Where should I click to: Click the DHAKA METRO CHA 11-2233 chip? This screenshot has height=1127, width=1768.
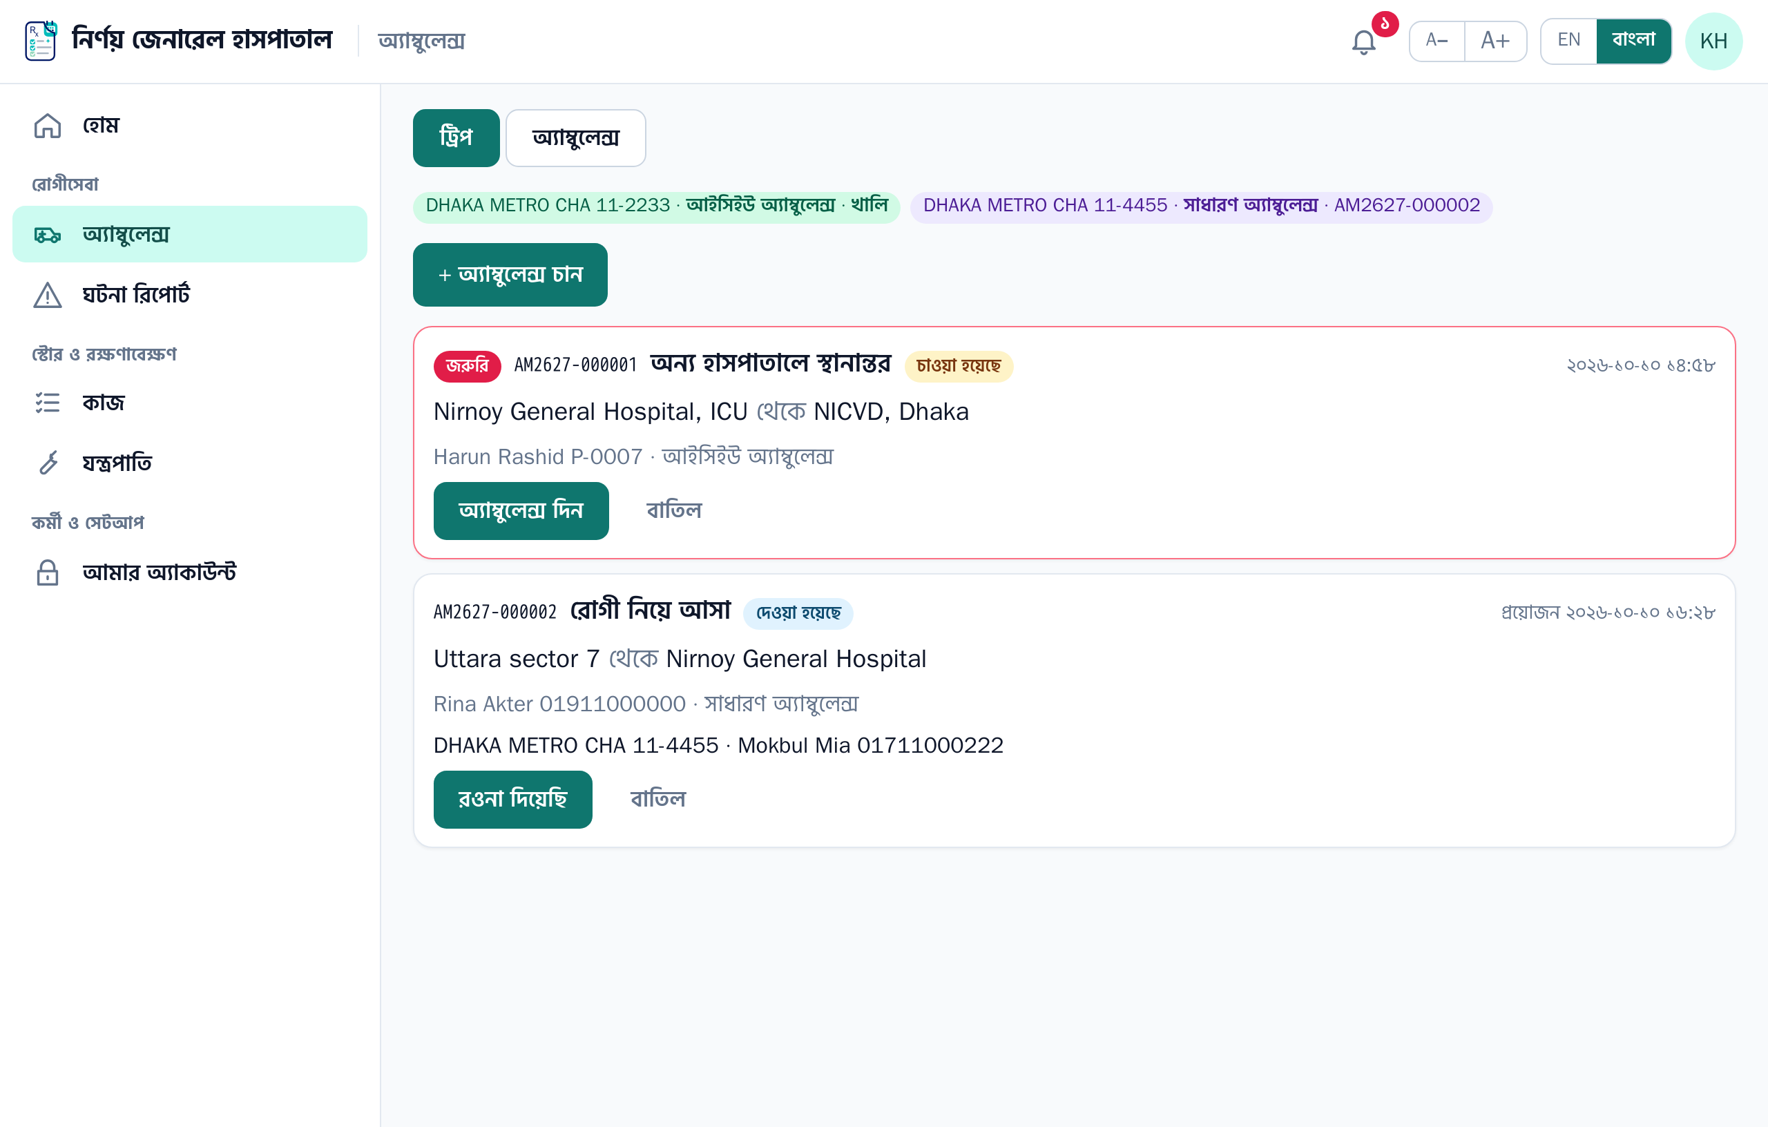coord(656,207)
